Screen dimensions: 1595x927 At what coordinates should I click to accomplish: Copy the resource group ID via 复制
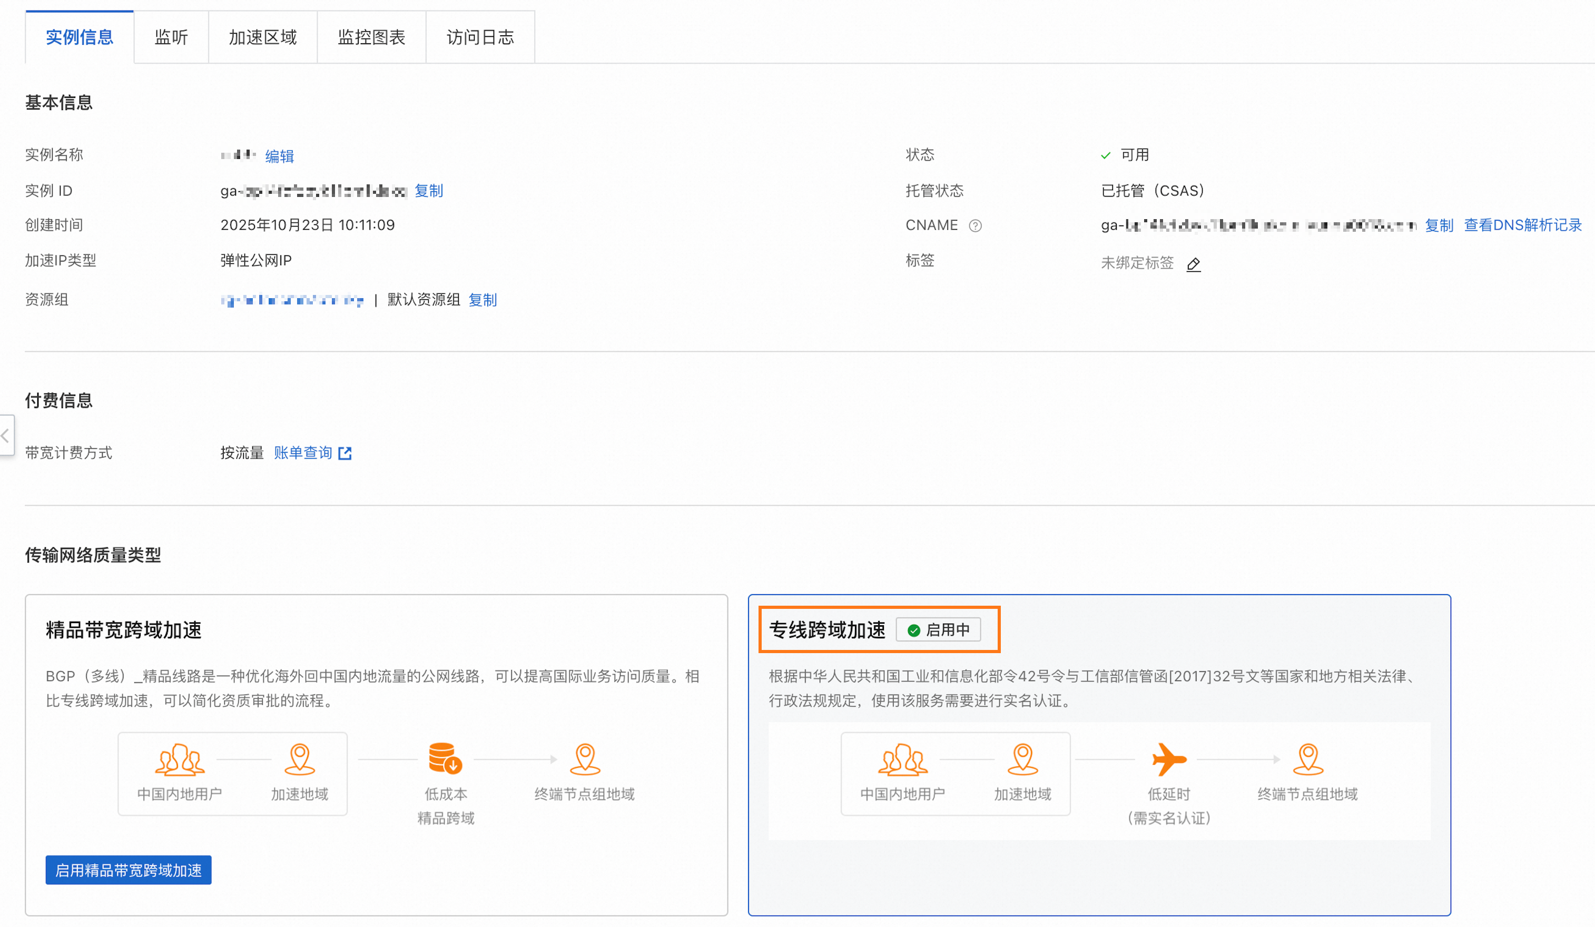483,300
